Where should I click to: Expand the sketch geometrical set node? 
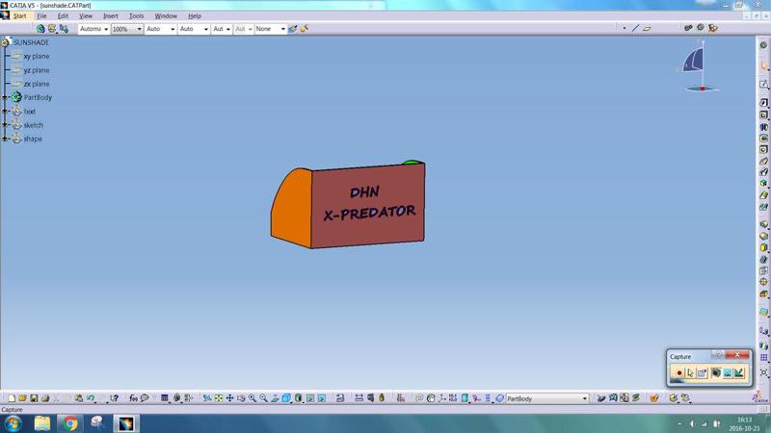5,125
